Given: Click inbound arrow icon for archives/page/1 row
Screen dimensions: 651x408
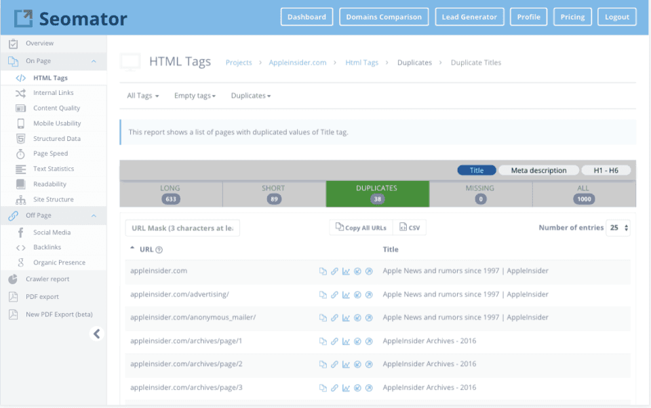Looking at the screenshot, I should [357, 341].
